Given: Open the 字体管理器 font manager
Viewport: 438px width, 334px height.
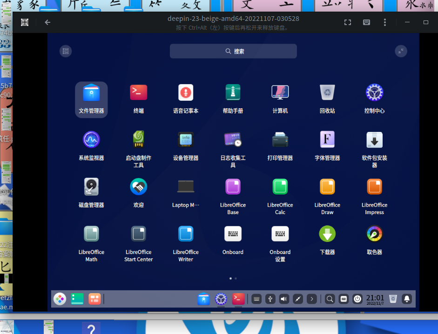Looking at the screenshot, I should coord(327,140).
